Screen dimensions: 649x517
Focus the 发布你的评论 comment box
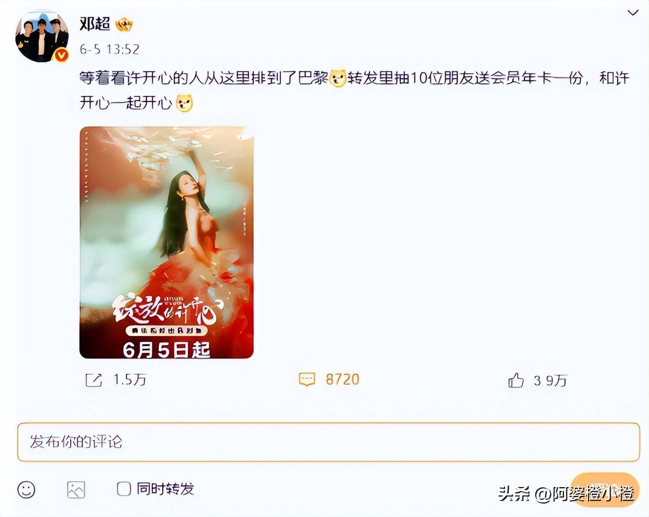[328, 442]
